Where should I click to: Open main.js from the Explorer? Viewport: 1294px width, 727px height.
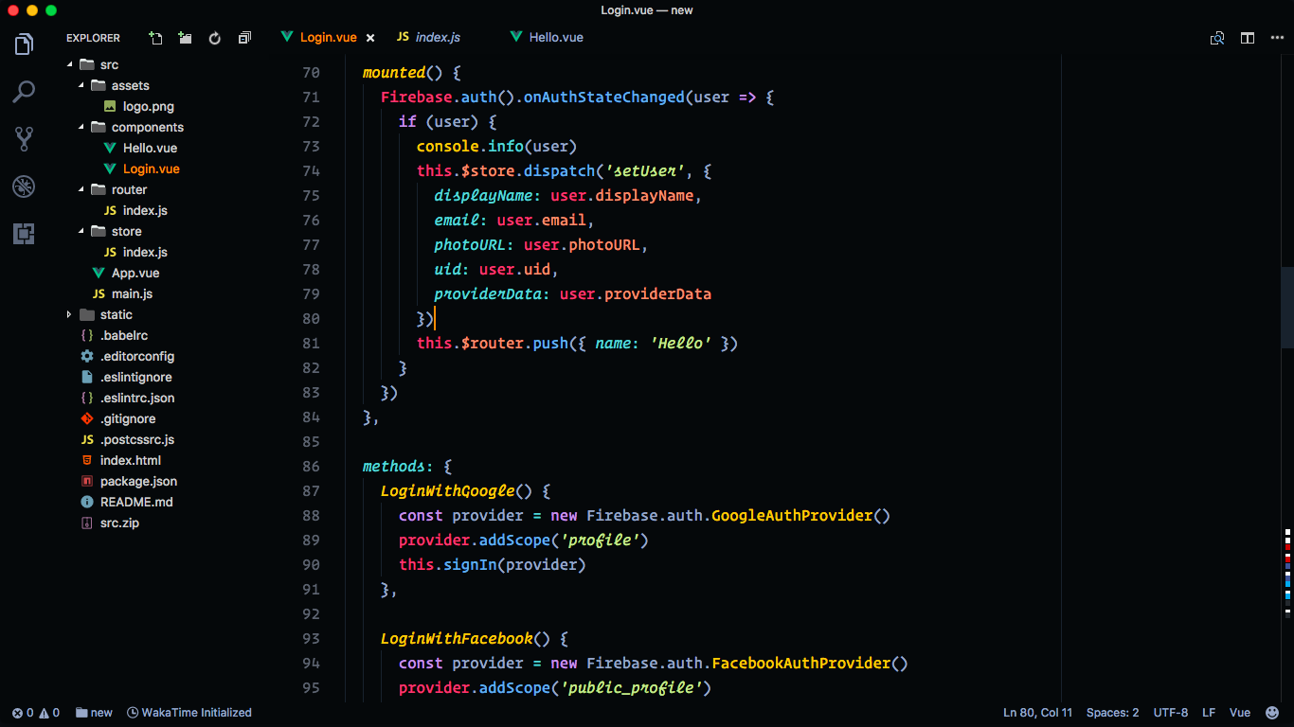pos(132,293)
